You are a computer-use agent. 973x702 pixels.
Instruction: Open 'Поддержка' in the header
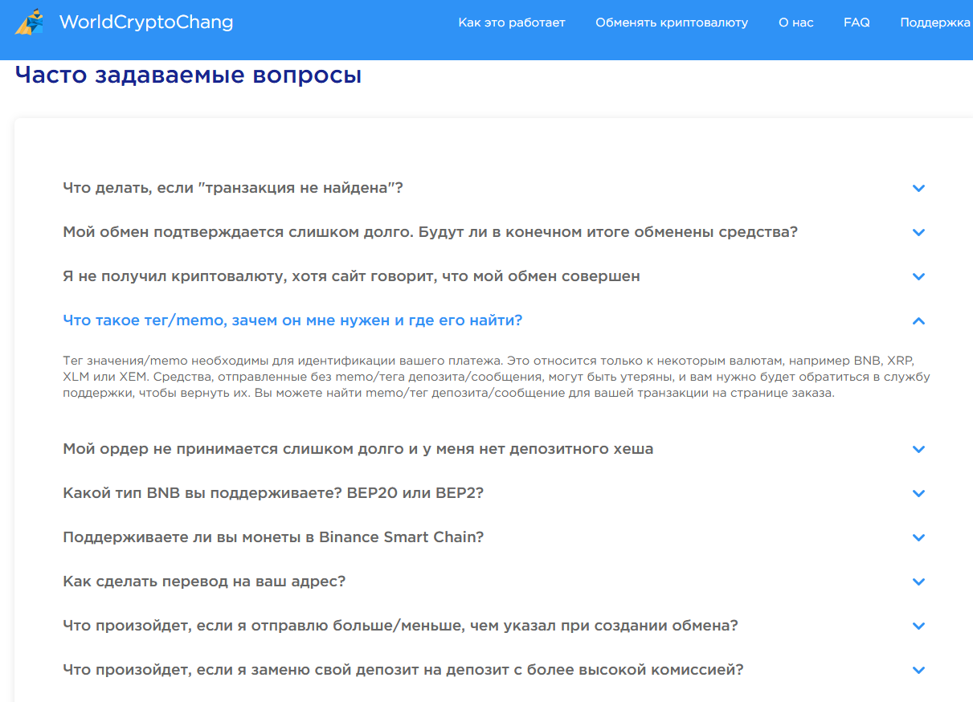(934, 22)
